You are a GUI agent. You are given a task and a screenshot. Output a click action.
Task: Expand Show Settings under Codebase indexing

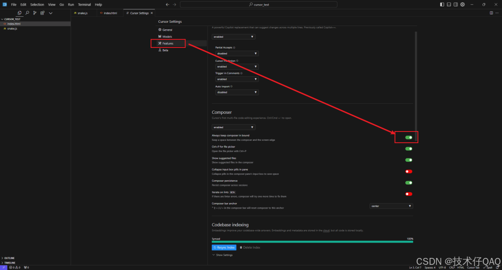coord(222,255)
